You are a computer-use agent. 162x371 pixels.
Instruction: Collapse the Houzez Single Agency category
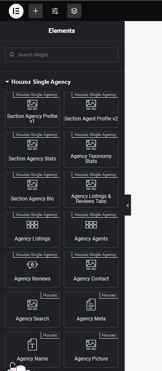click(x=38, y=82)
